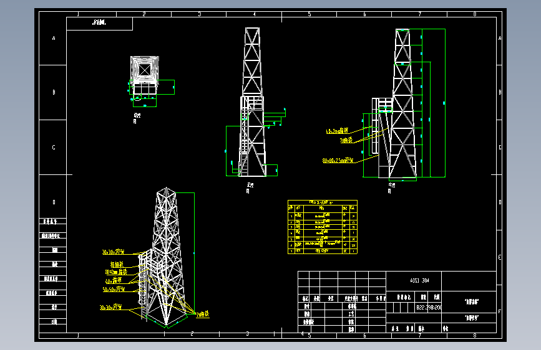The width and height of the screenshot is (541, 350).
Task: Click the small labeled box at the sheet's top-left corner
Action: click(99, 24)
